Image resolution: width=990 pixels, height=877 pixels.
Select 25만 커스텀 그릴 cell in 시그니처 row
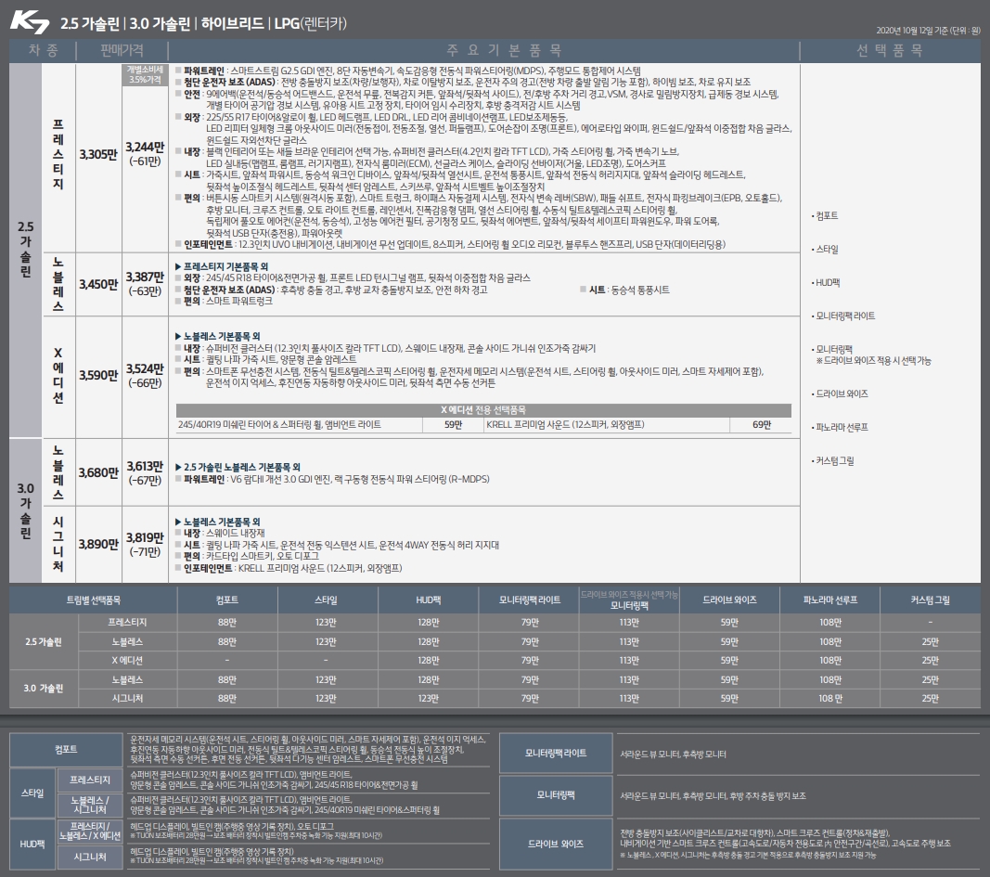pyautogui.click(x=930, y=698)
